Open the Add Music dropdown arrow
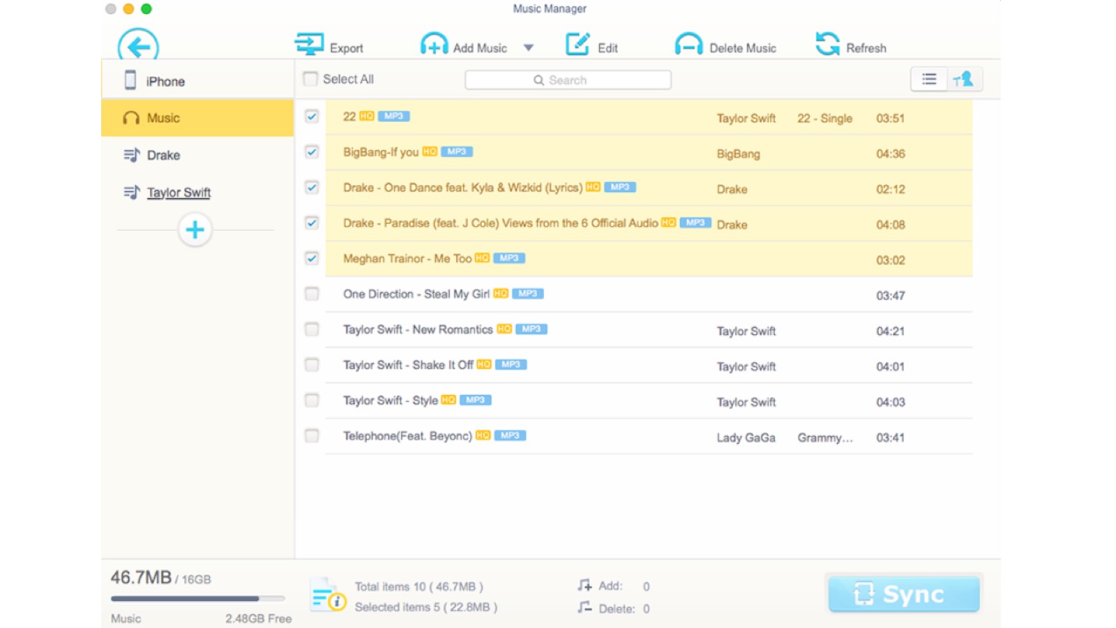This screenshot has height=628, width=1116. 529,47
